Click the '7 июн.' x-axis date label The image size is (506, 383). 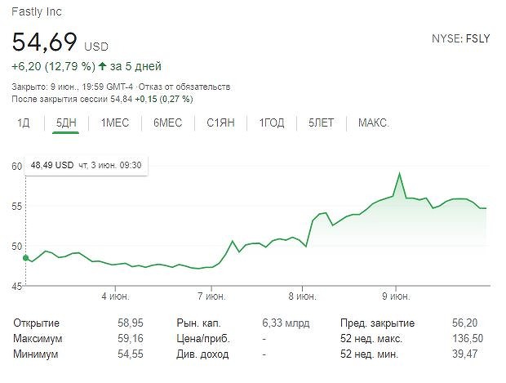211,296
